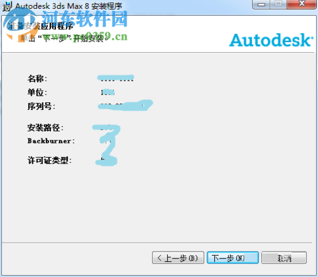Click the Backburner: label
Screen dimensions: 318x277
click(51, 141)
